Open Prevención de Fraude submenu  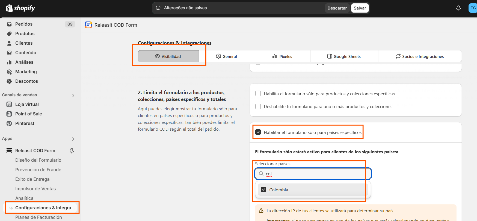38,170
